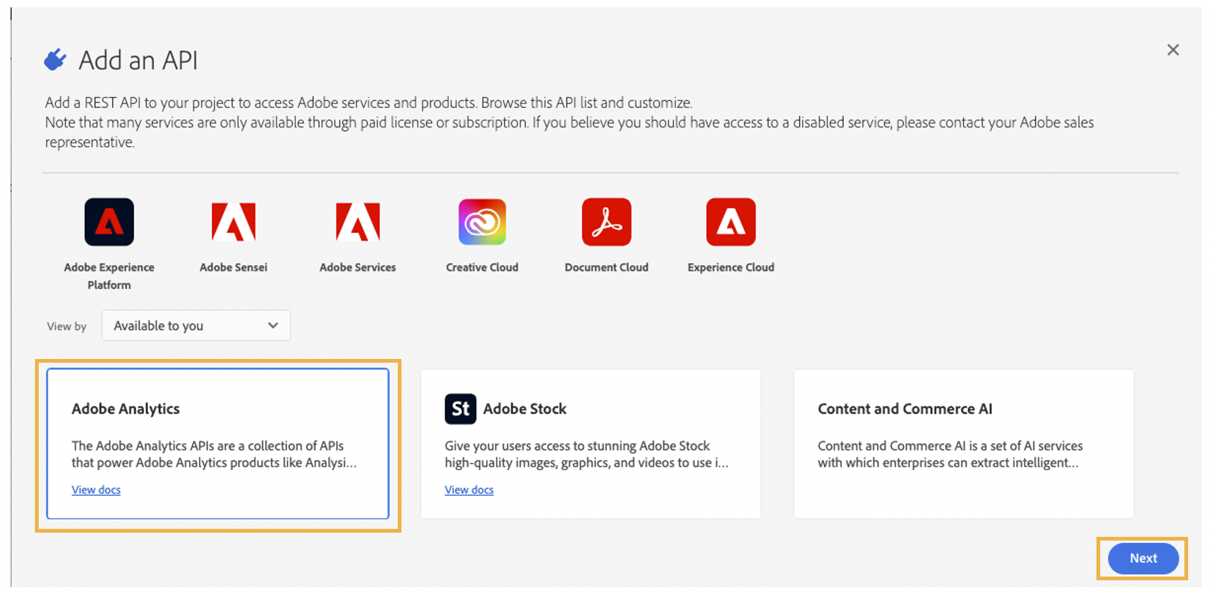This screenshot has width=1213, height=593.
Task: Click the Document Cloud label
Action: pos(606,267)
